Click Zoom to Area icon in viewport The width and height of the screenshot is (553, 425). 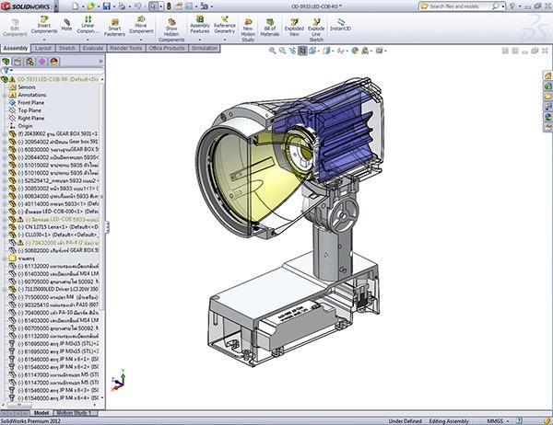tap(282, 51)
